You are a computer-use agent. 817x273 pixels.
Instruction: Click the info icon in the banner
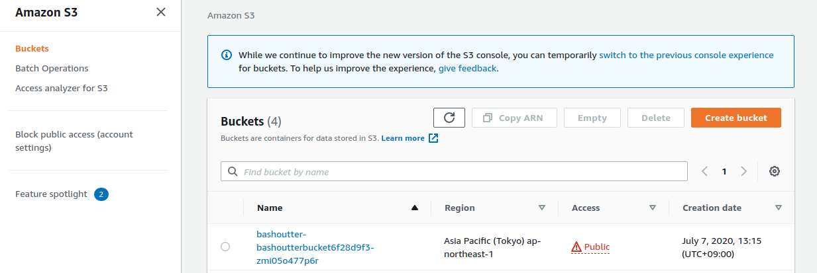(x=227, y=55)
